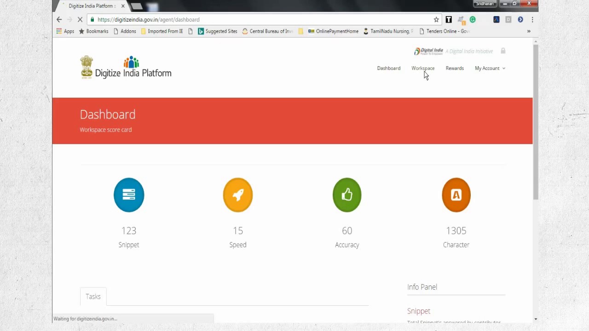
Task: Close the Digitize India Platform tab
Action: (x=123, y=6)
